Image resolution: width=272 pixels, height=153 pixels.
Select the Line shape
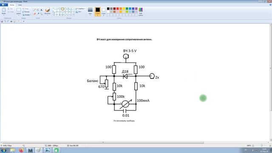[54, 9]
